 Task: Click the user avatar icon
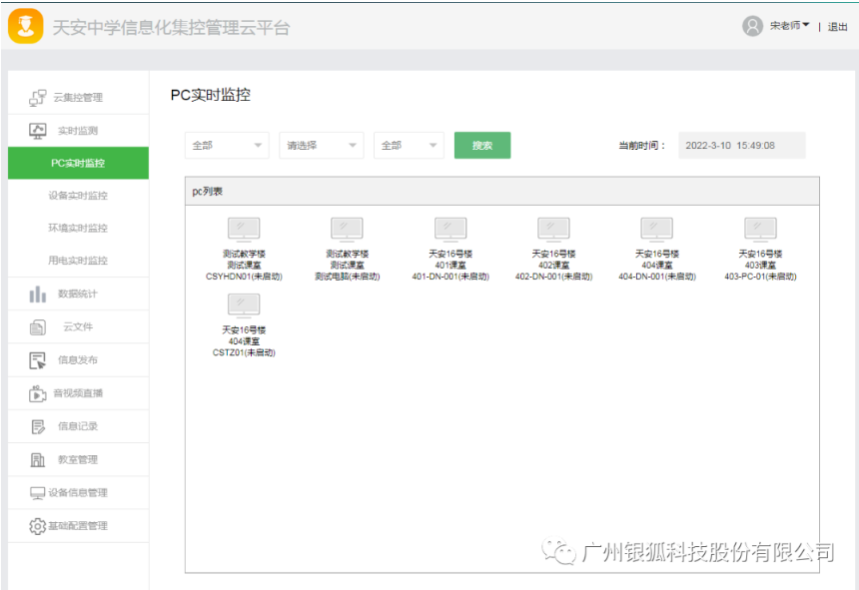coord(752,26)
